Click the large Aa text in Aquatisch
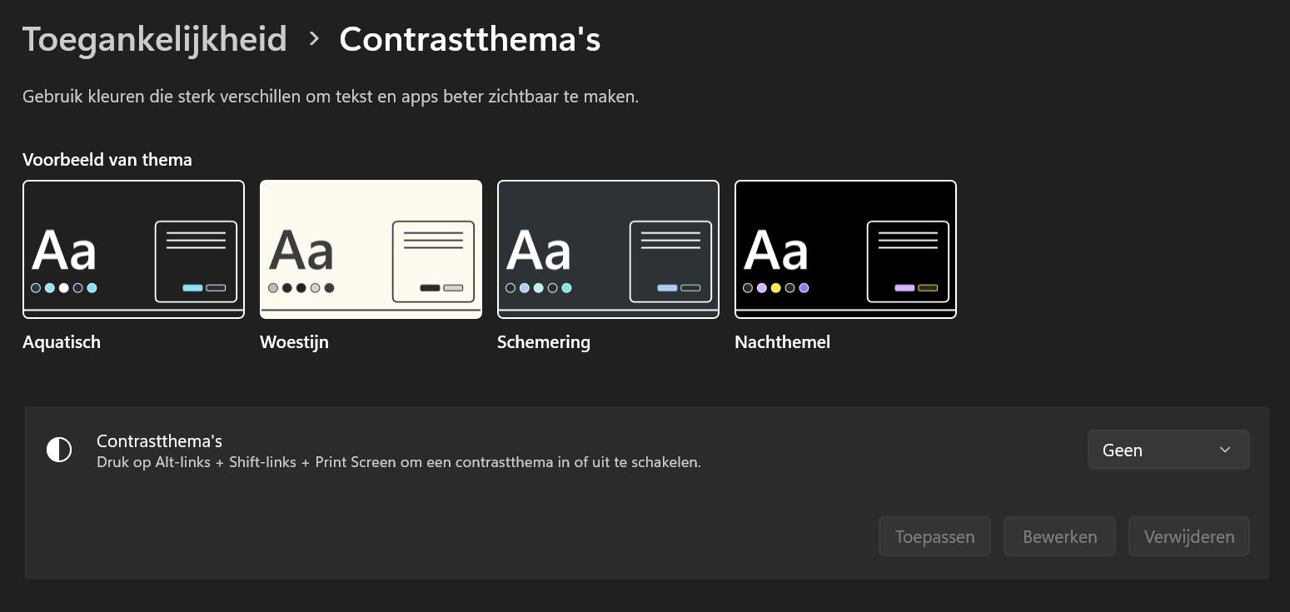 click(64, 250)
